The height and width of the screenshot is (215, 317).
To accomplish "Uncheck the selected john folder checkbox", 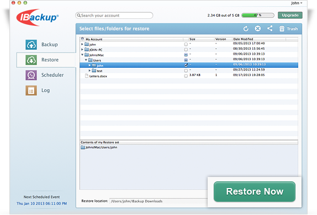I will 186,65.
